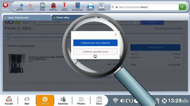Image resolution: width=190 pixels, height=106 pixels.
Task: Click the eBay logo
Action: [x=13, y=22]
